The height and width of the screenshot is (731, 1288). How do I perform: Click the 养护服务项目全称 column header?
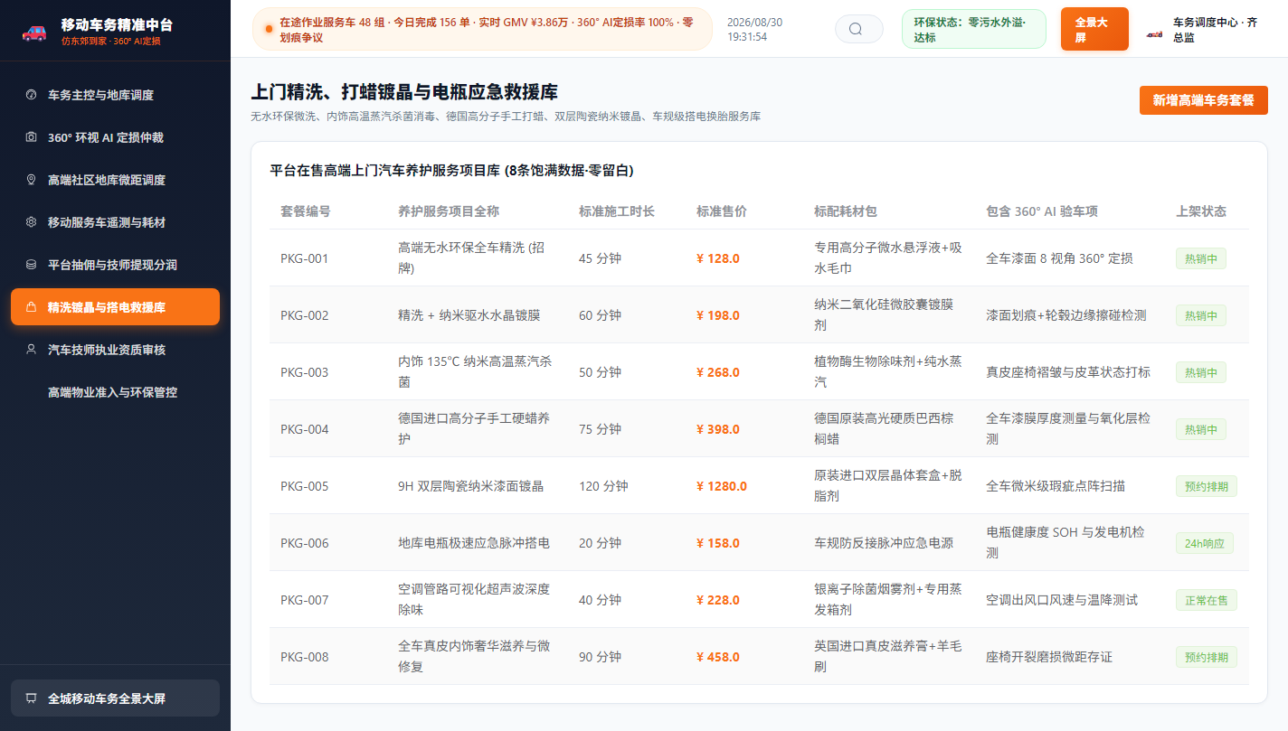pyautogui.click(x=449, y=211)
